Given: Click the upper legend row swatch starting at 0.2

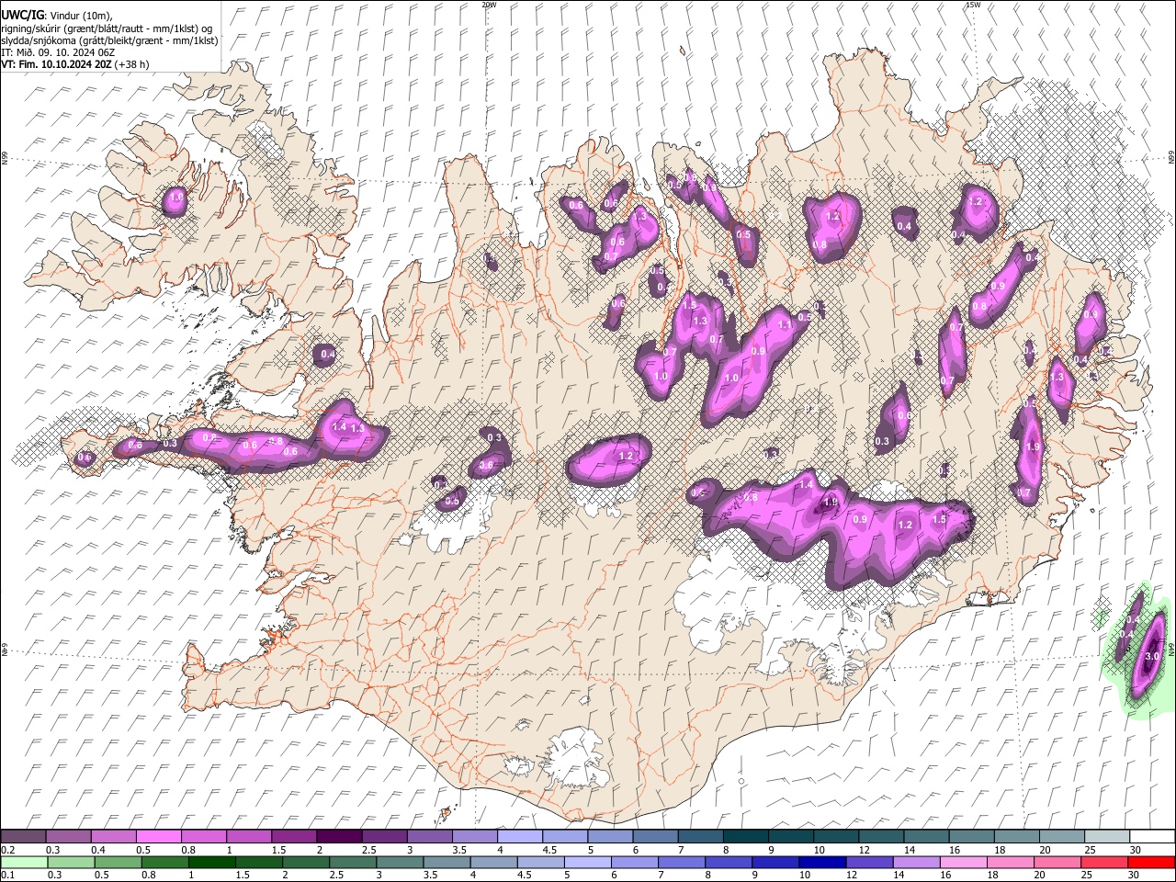Looking at the screenshot, I should tap(24, 837).
